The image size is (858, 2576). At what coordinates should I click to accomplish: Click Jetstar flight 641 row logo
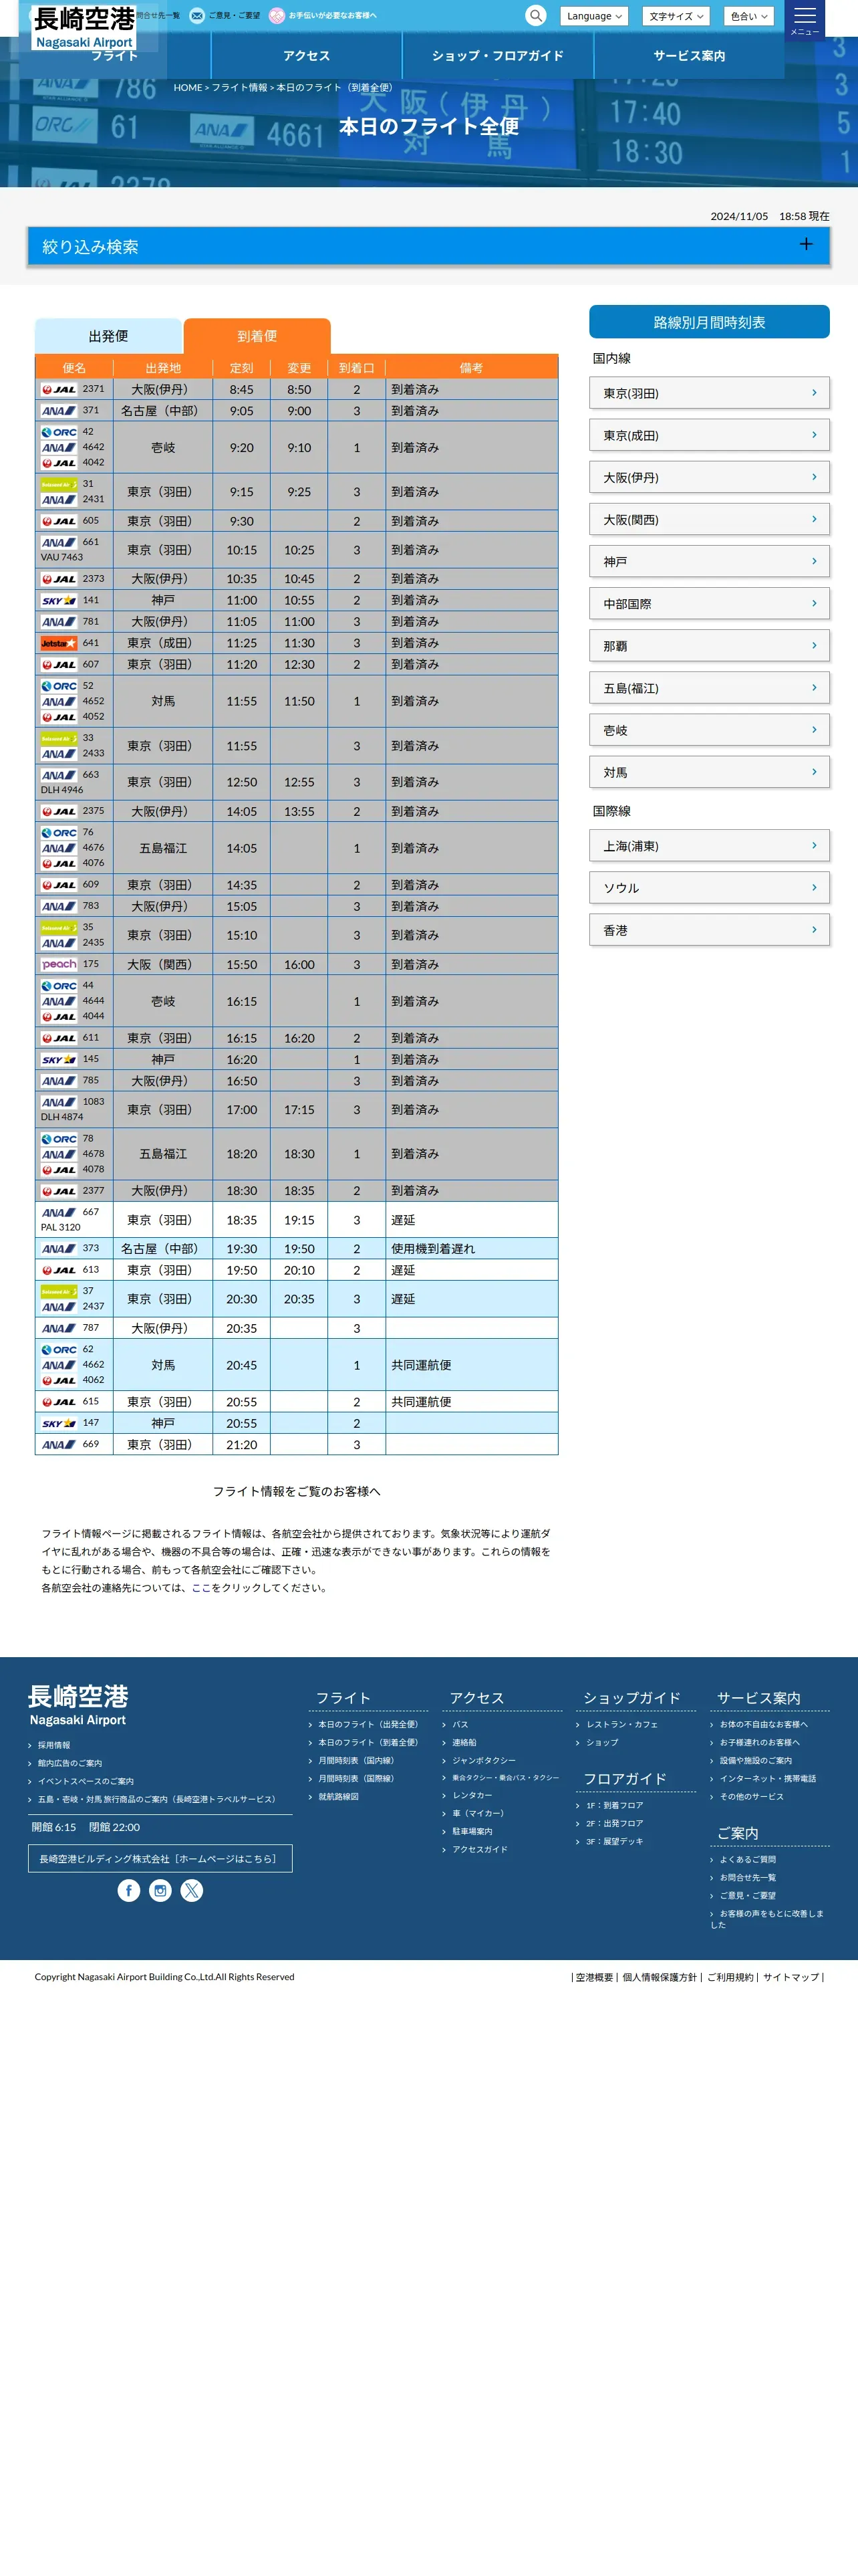58,643
